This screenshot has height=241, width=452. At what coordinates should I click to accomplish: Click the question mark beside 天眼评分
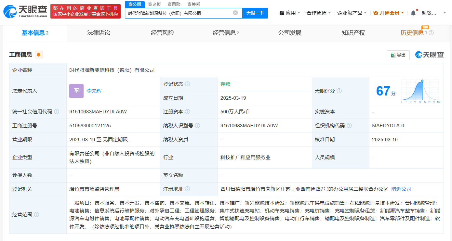tap(339, 91)
